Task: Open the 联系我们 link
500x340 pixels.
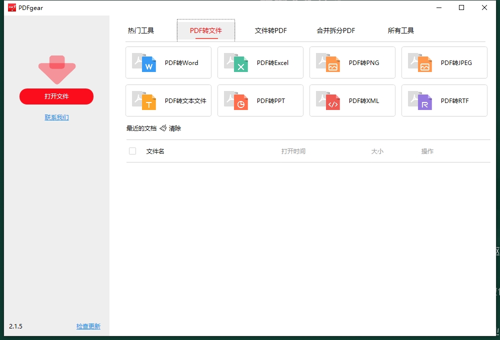Action: tap(57, 117)
